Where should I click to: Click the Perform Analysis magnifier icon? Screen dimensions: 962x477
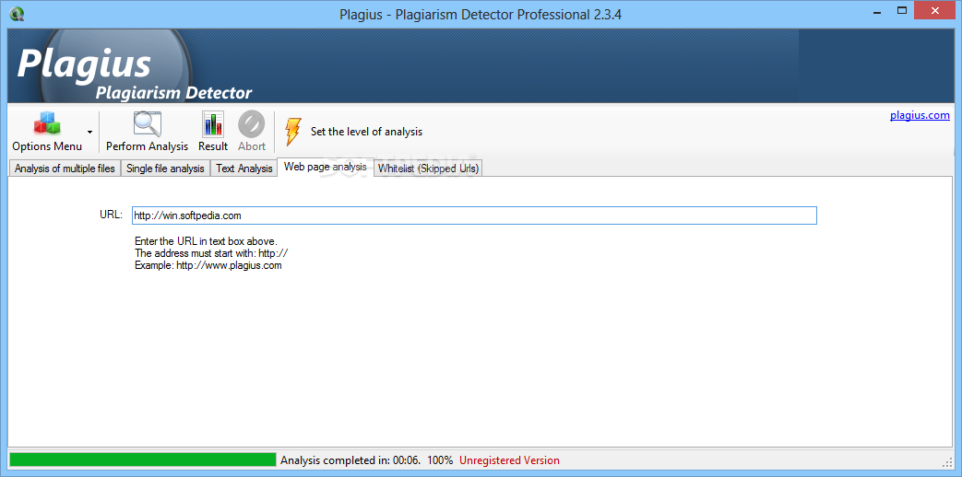pos(148,124)
